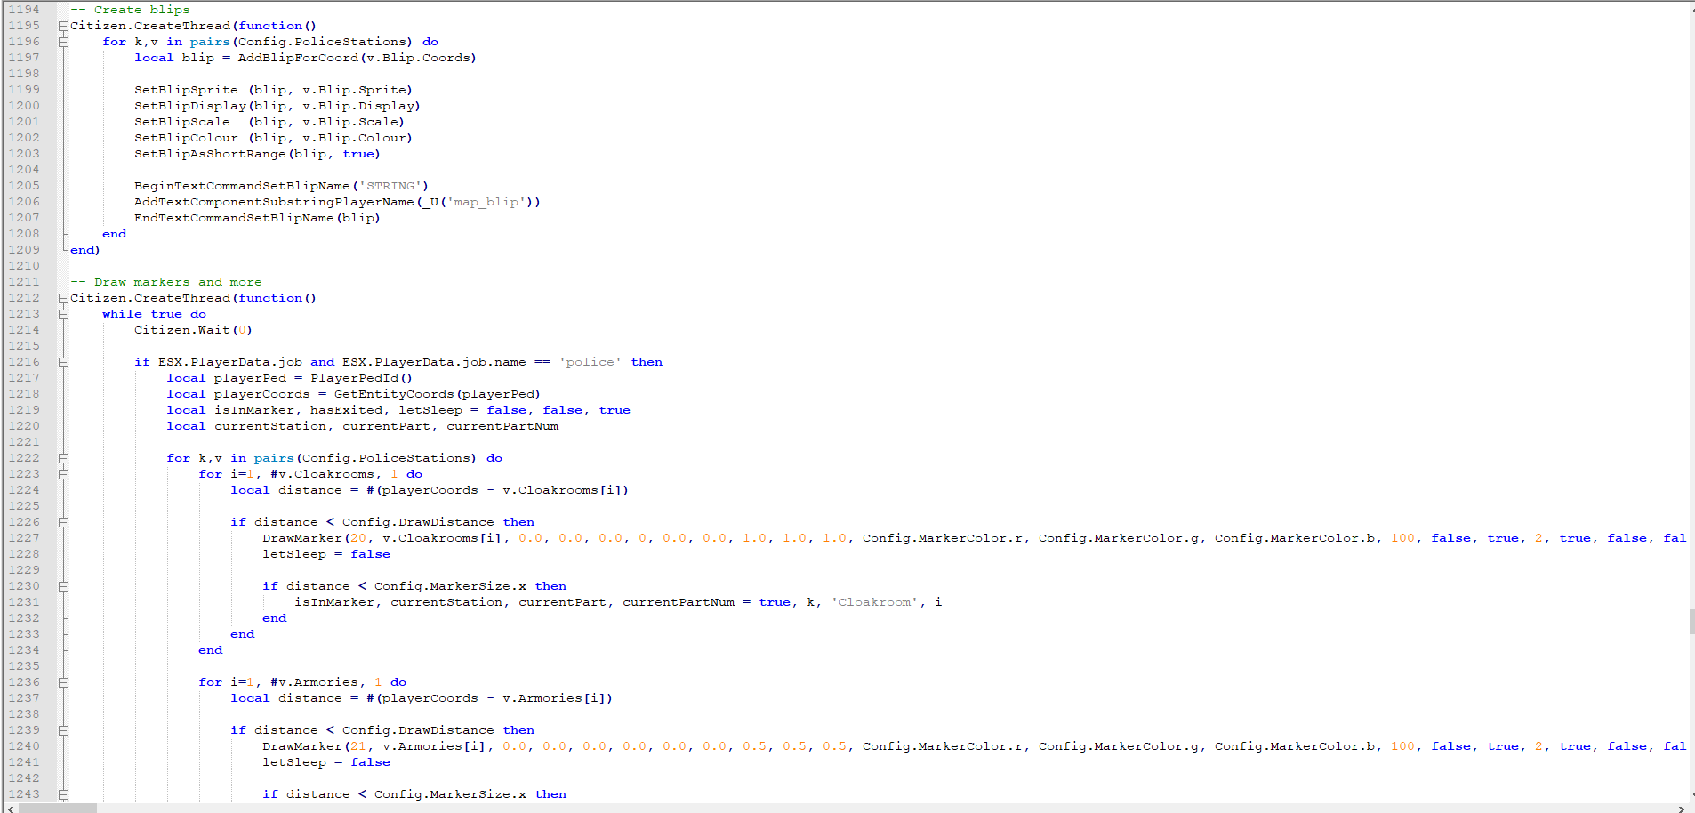The width and height of the screenshot is (1695, 813).
Task: Collapse the Citizen.CreateThread block at line 1195
Action: [62, 25]
